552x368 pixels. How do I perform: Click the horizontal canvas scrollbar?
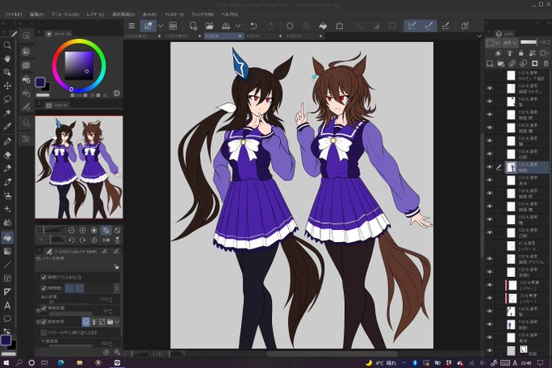pyautogui.click(x=332, y=353)
